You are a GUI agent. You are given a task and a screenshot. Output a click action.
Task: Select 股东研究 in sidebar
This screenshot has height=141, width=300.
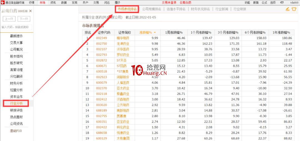point(16,63)
